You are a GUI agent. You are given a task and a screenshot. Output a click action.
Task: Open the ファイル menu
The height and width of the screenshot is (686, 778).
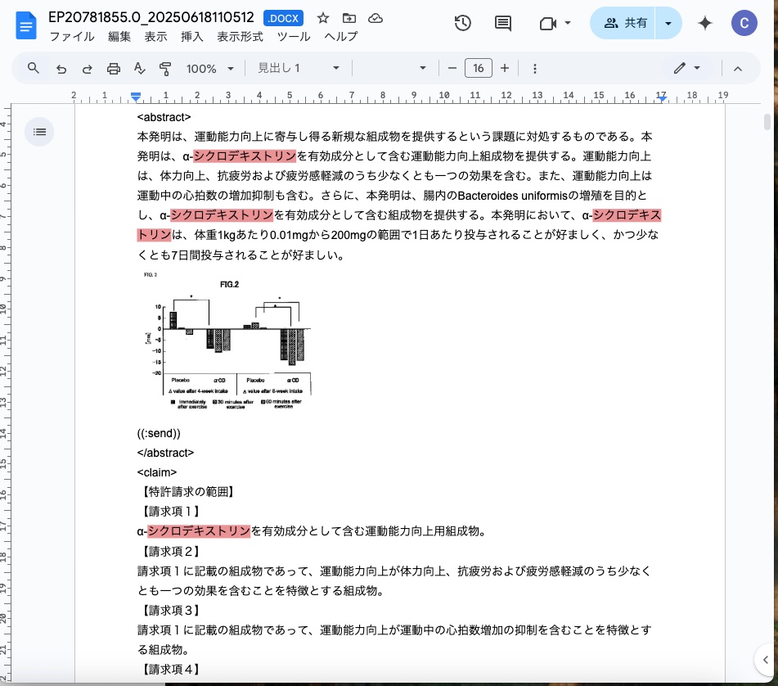pyautogui.click(x=72, y=37)
